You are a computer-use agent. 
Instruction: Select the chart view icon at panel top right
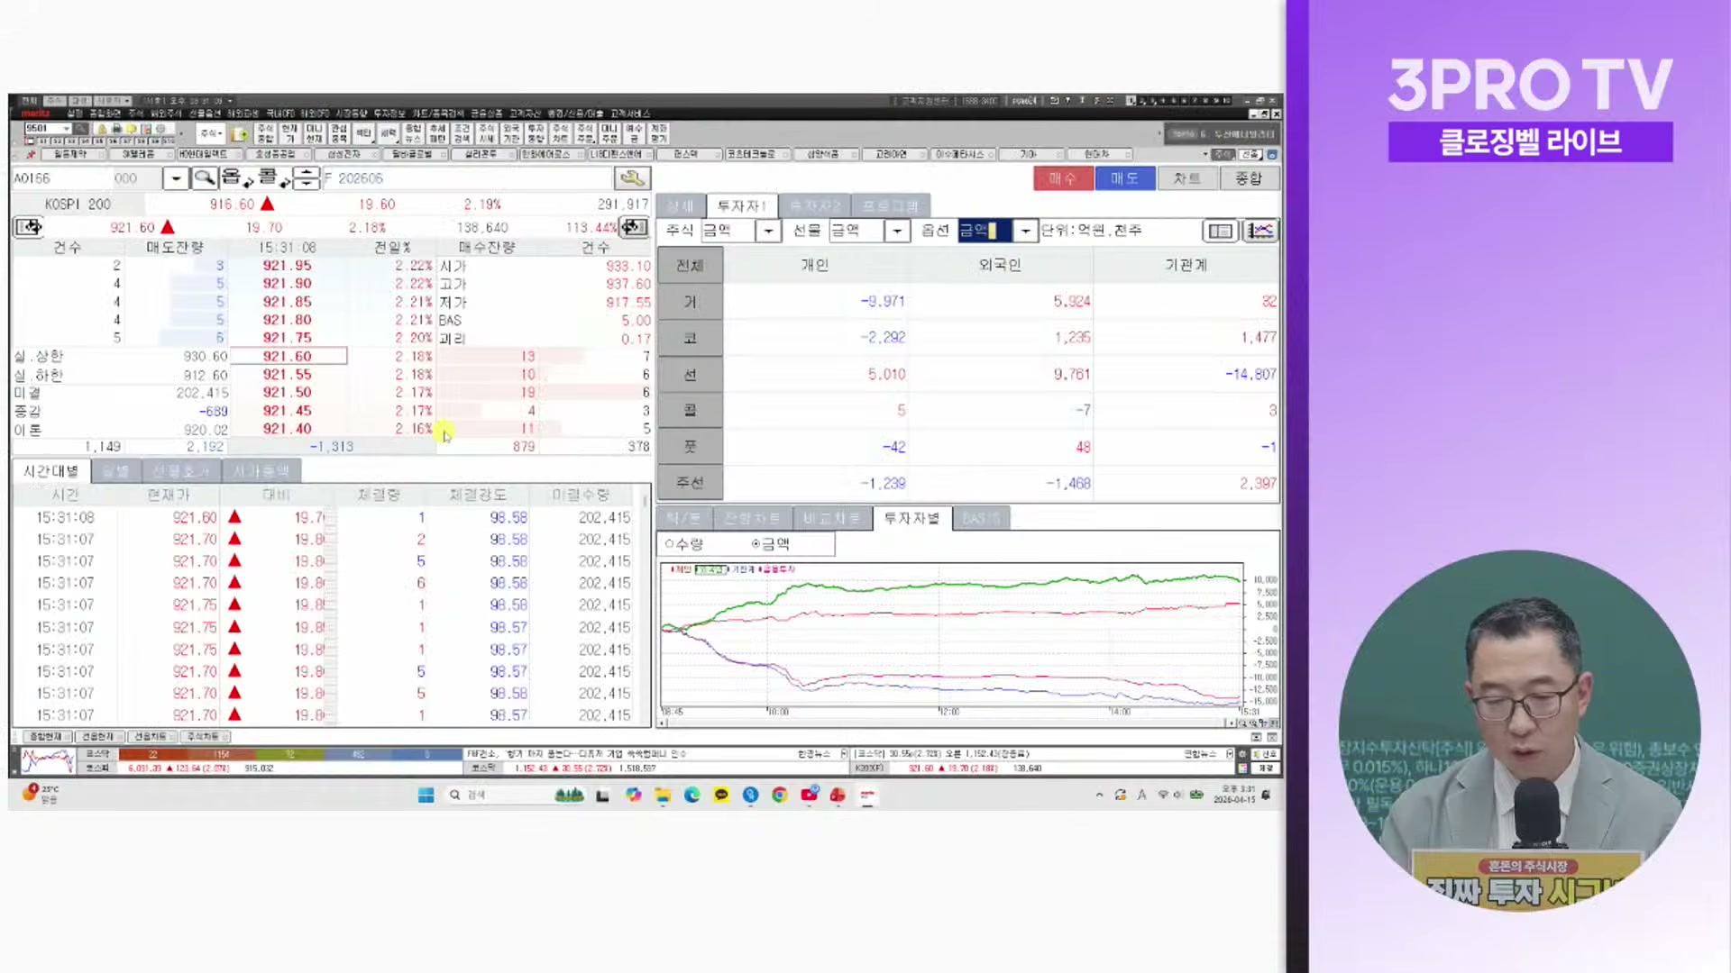click(1260, 231)
